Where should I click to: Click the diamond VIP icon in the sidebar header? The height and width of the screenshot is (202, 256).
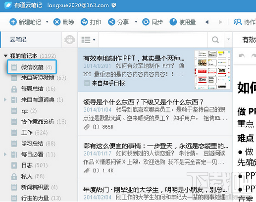70,40
